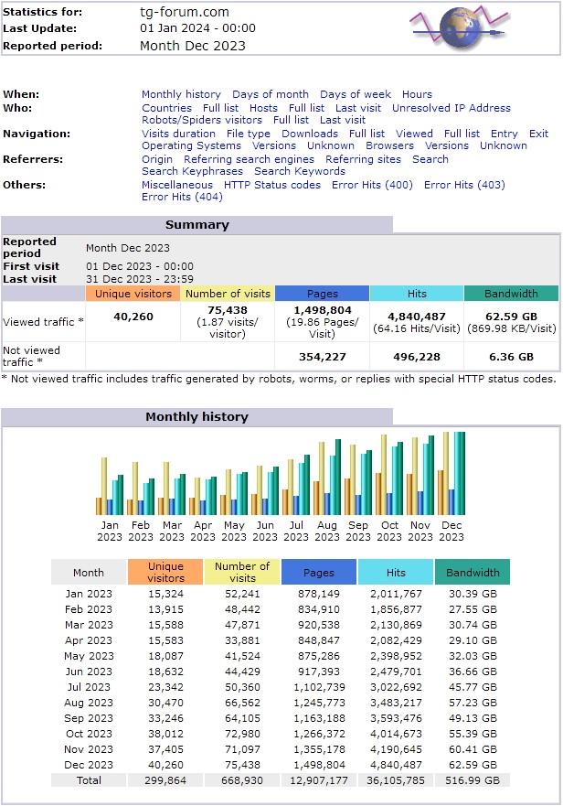The height and width of the screenshot is (806, 563).
Task: Open Robots/Spiders visitors section
Action: point(201,120)
